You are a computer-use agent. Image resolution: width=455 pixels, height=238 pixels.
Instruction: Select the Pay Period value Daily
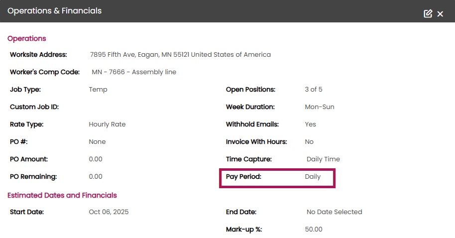[x=313, y=176]
